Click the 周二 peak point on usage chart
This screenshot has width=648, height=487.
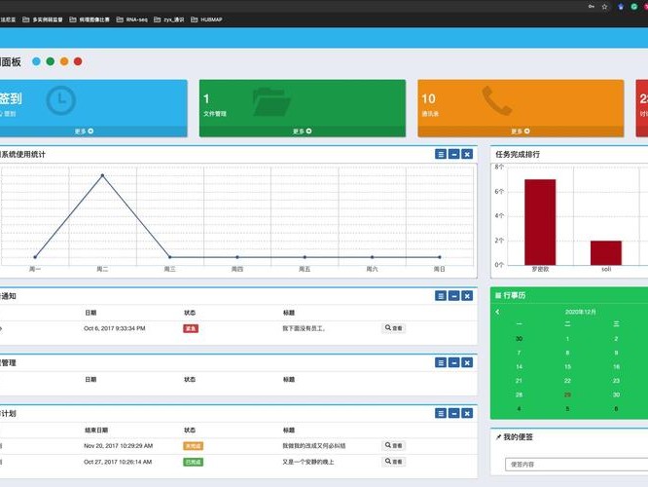pos(102,175)
